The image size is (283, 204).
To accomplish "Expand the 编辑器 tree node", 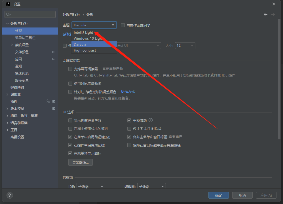I will point(7,95).
